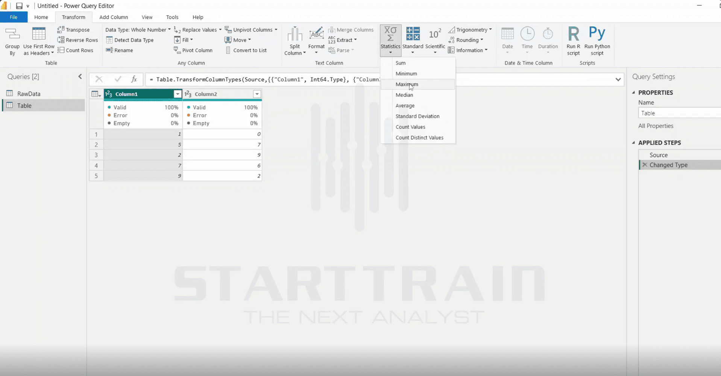721x376 pixels.
Task: Select the Source applied step
Action: coord(680,155)
